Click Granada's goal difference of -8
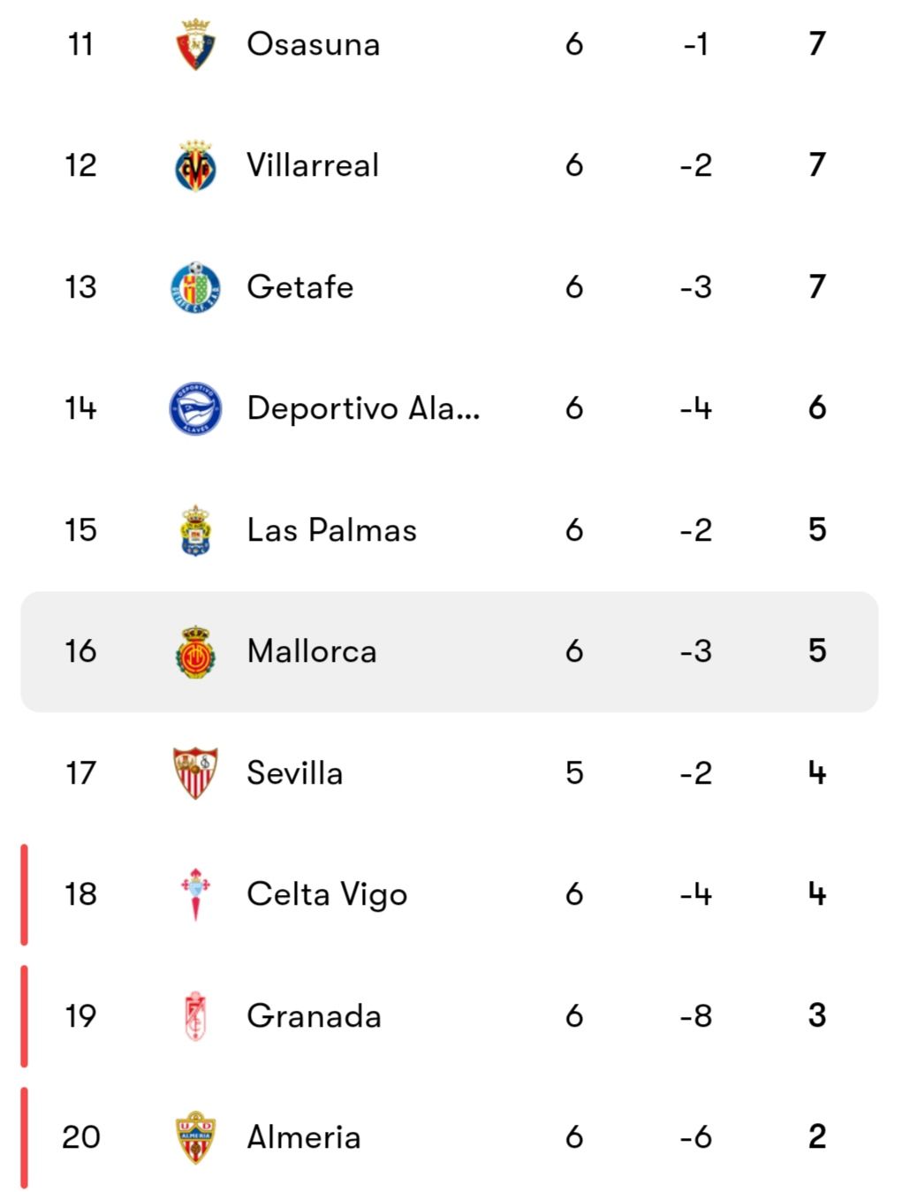This screenshot has width=902, height=1192. click(696, 1016)
